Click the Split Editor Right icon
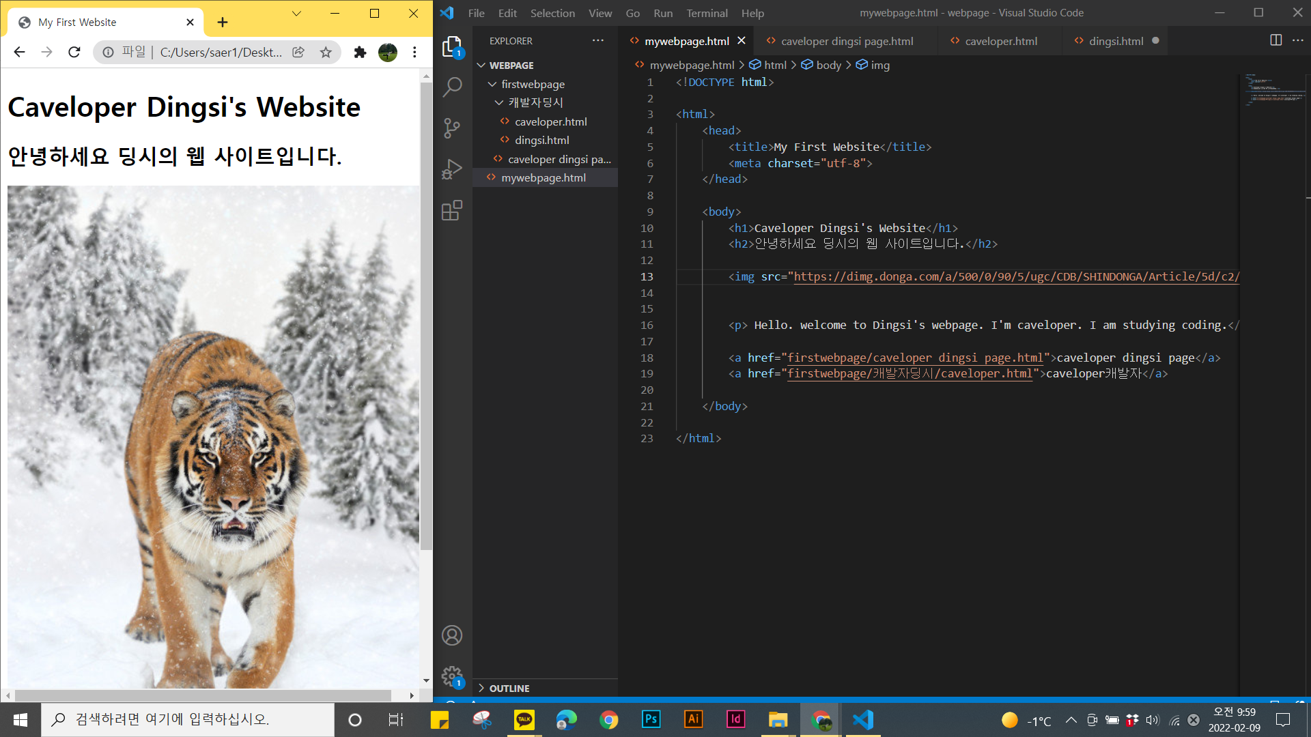The height and width of the screenshot is (737, 1311). point(1275,40)
